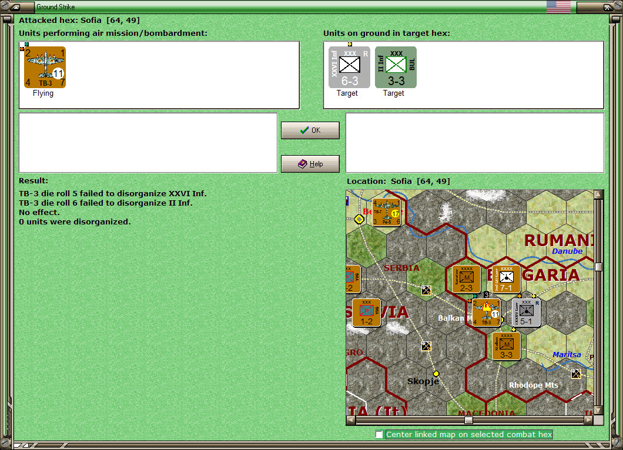Click the empty attacker support units list box
623x450 pixels.
pos(148,143)
